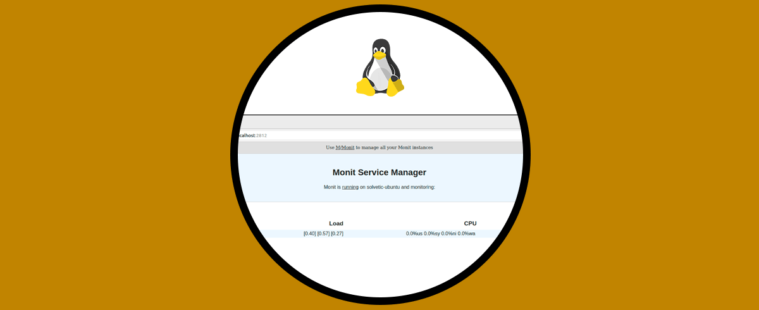Select load values "[0.40] [0.57] [0.27]"
The width and height of the screenshot is (759, 310).
(323, 233)
